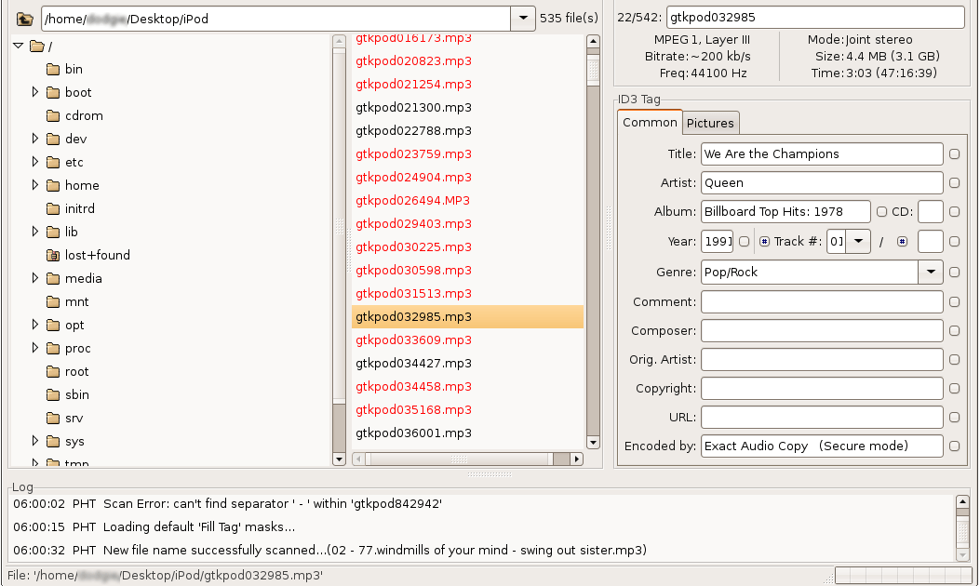Select gtkpod036001.mp3 in the file list
980x586 pixels.
[x=411, y=433]
